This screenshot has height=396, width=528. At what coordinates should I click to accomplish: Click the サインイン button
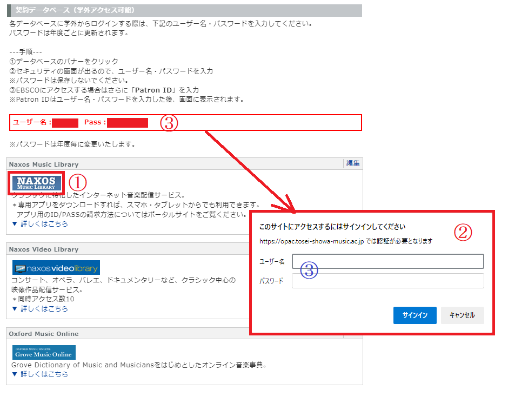coord(415,315)
